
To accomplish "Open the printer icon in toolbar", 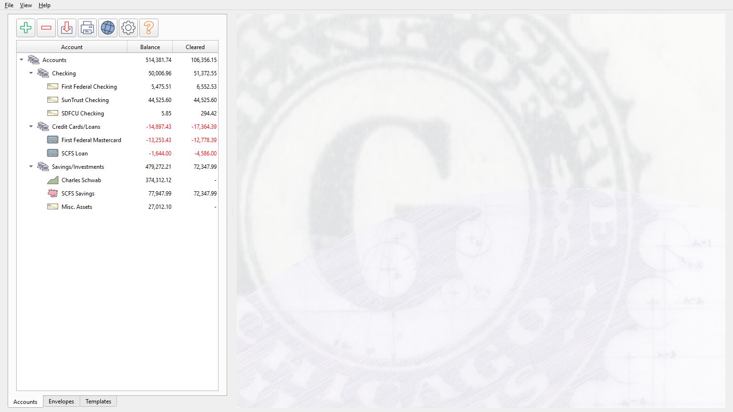I will (87, 28).
